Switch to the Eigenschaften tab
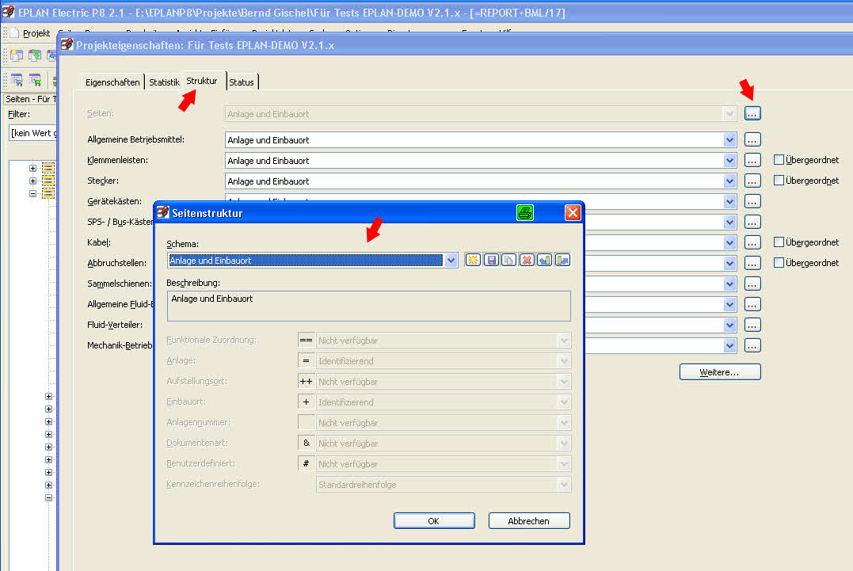This screenshot has height=571, width=853. (112, 82)
